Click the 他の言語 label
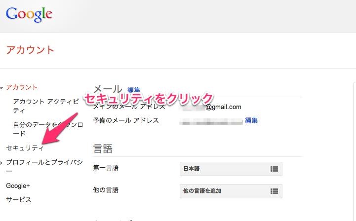This screenshot has width=356, height=221. (x=106, y=190)
